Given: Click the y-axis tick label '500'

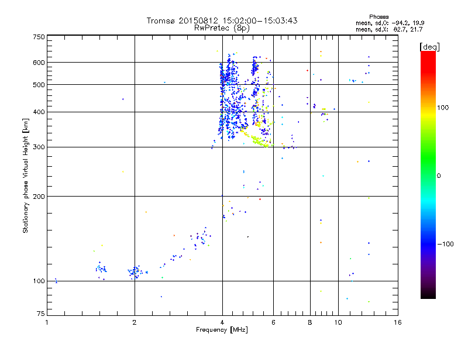Looking at the screenshot, I should pyautogui.click(x=39, y=85).
